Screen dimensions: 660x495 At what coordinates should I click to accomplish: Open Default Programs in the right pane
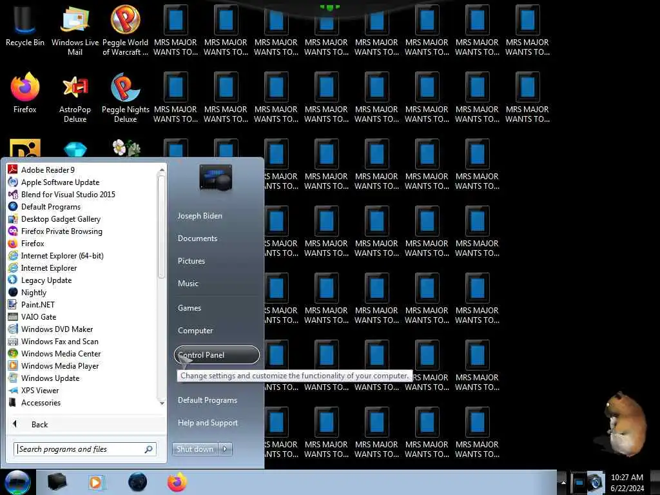tap(208, 400)
